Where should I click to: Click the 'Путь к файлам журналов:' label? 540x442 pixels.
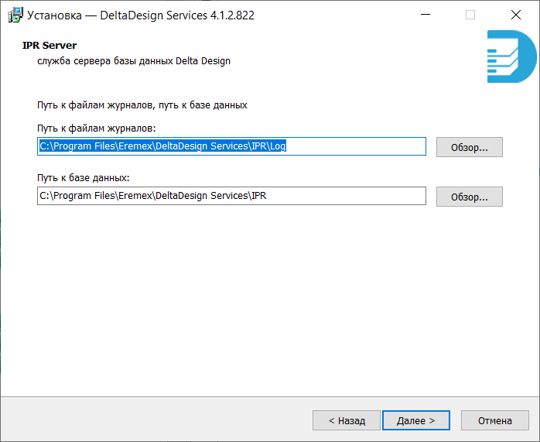(x=97, y=128)
